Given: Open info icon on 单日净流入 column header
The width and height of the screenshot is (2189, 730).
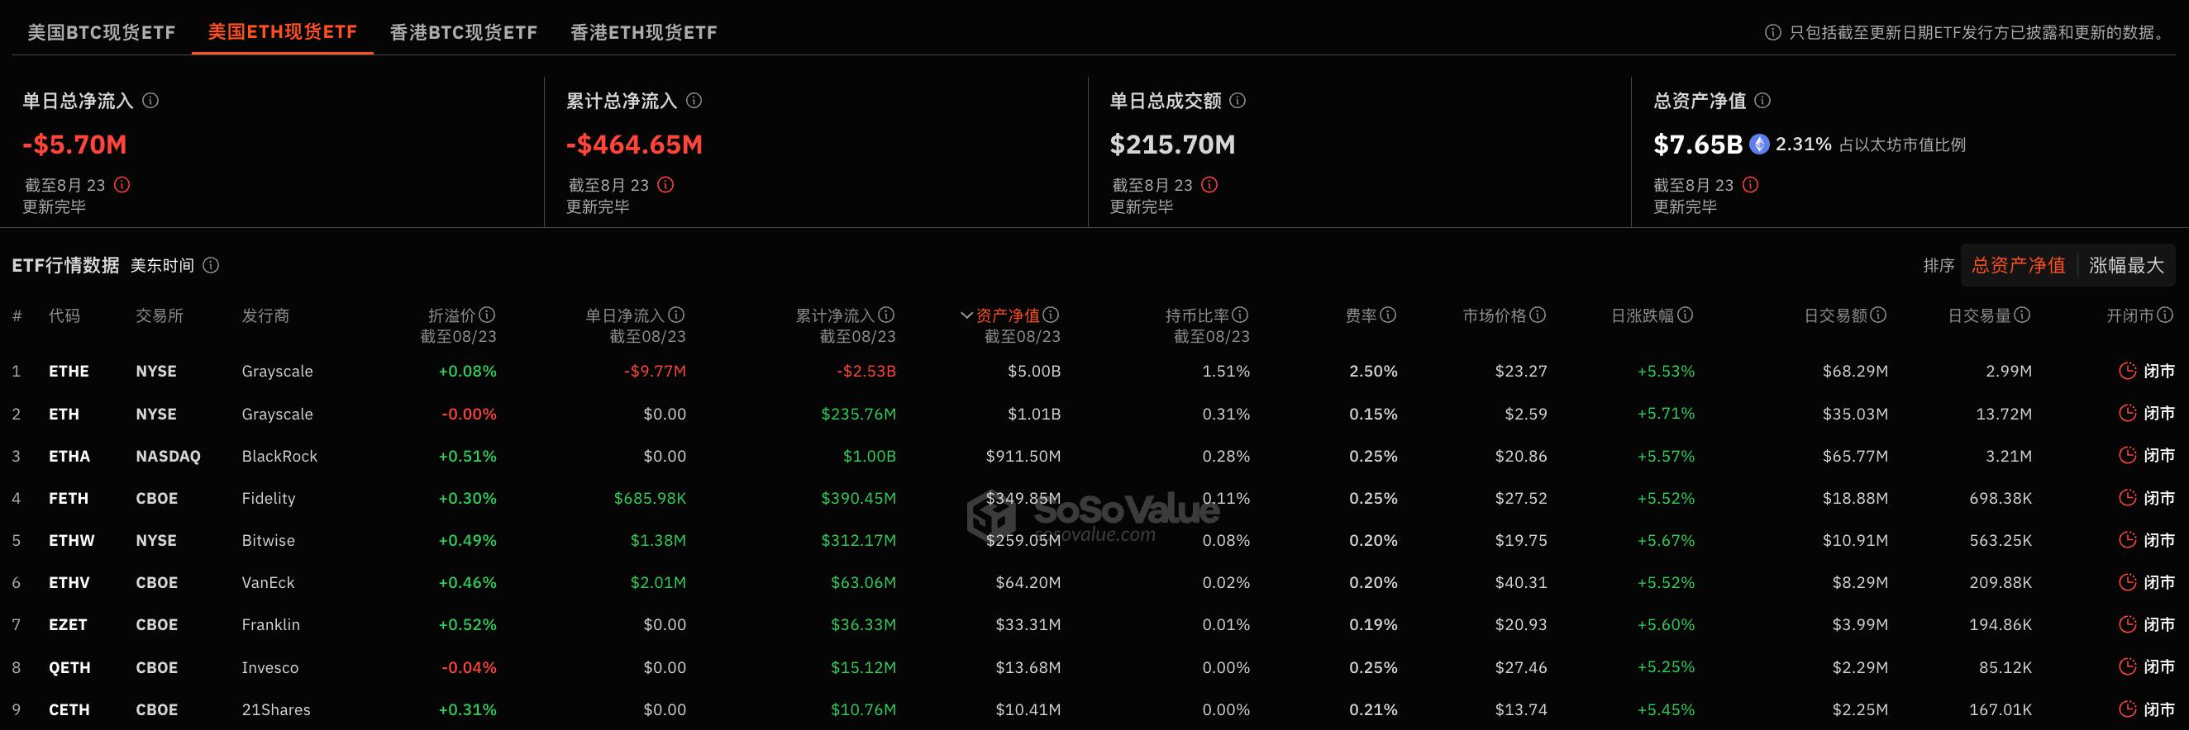Looking at the screenshot, I should point(676,315).
